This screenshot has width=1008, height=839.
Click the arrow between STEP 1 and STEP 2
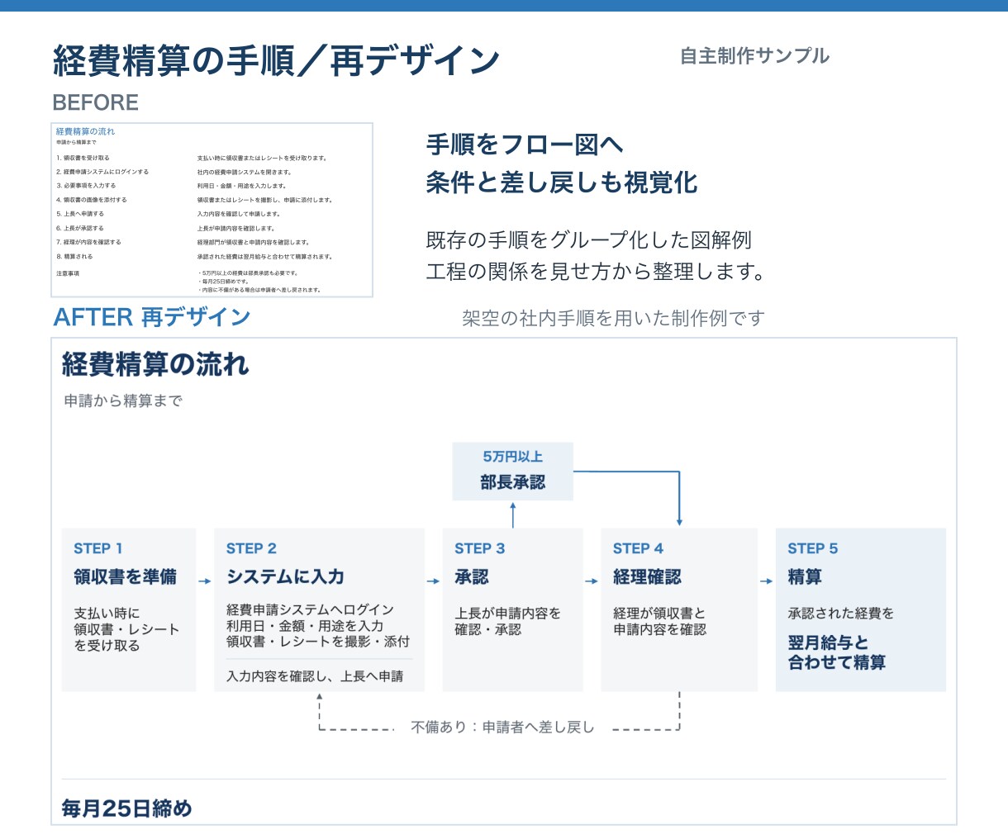click(205, 581)
